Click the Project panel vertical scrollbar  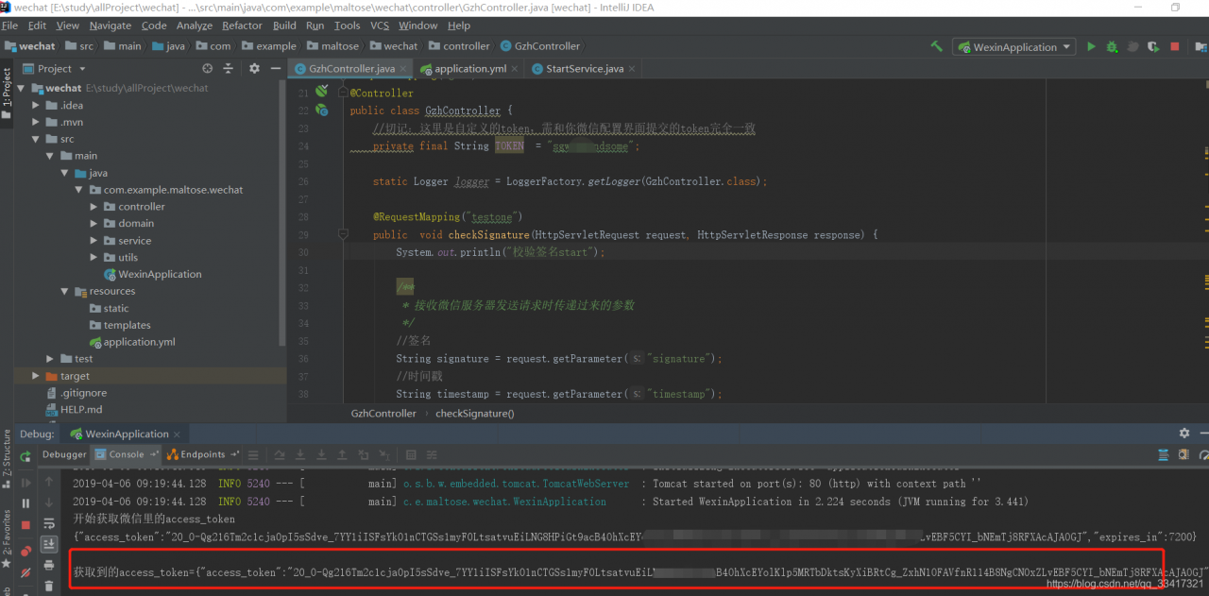point(282,213)
